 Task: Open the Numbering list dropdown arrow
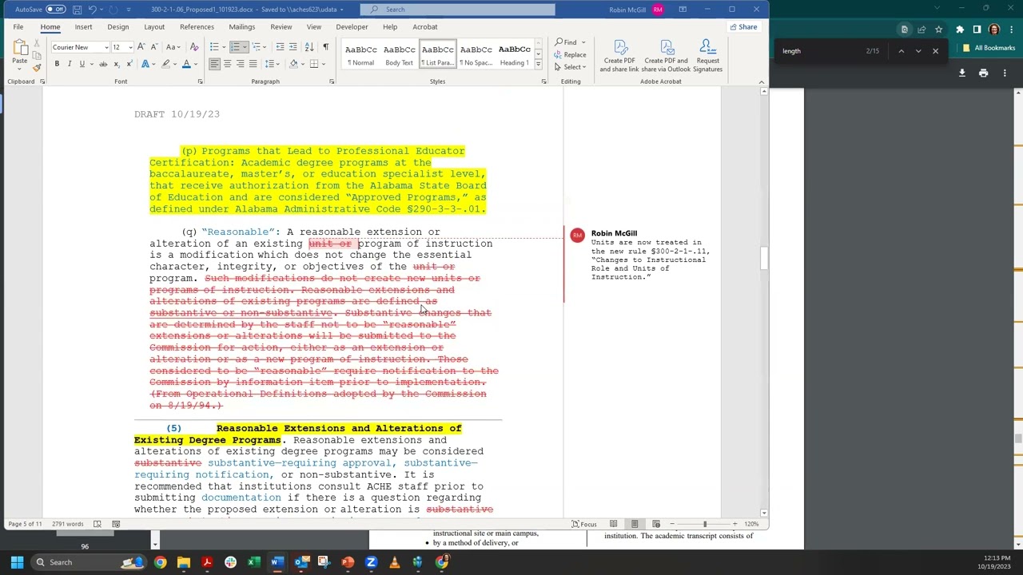tap(245, 47)
